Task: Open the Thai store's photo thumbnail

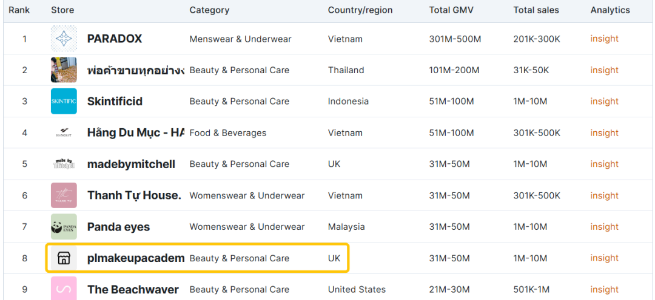Action: pyautogui.click(x=64, y=70)
